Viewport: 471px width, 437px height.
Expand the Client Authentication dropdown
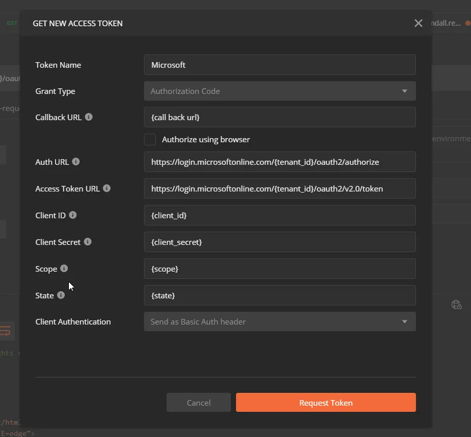(x=280, y=322)
